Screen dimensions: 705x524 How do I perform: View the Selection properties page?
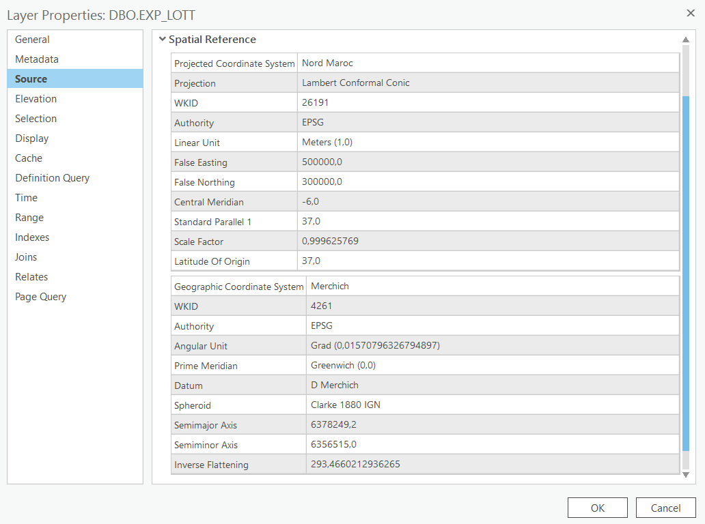click(x=36, y=118)
